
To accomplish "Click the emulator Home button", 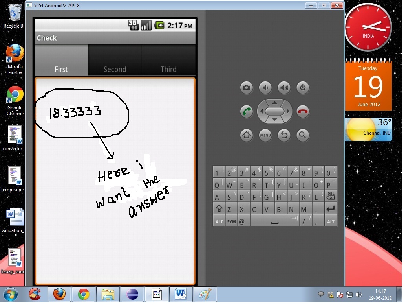I will [x=246, y=135].
